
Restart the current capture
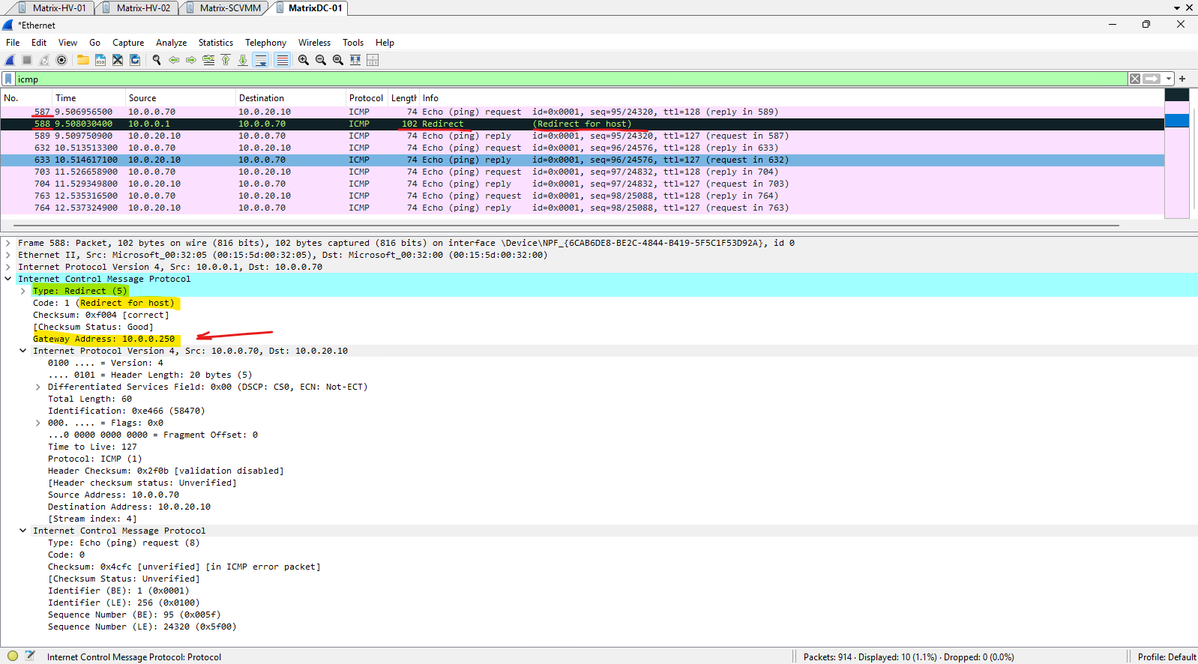(x=44, y=60)
